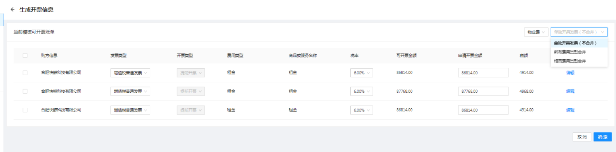Screen dimensions: 616x152
Task: Open the 物业费 fee type dropdown
Action: point(536,32)
